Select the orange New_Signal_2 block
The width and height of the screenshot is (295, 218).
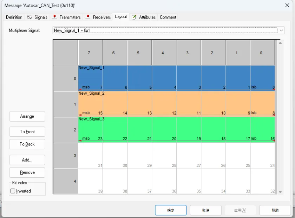176,103
